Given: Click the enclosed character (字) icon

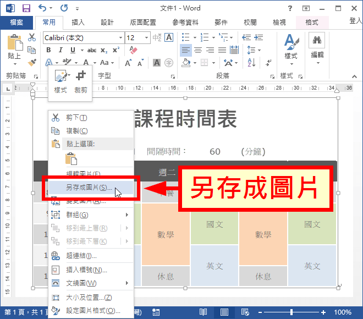Looking at the screenshot, I should (x=169, y=63).
